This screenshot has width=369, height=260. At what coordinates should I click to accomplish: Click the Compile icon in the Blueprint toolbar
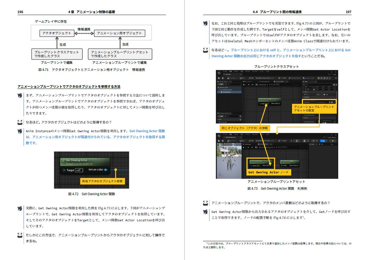pos(228,78)
